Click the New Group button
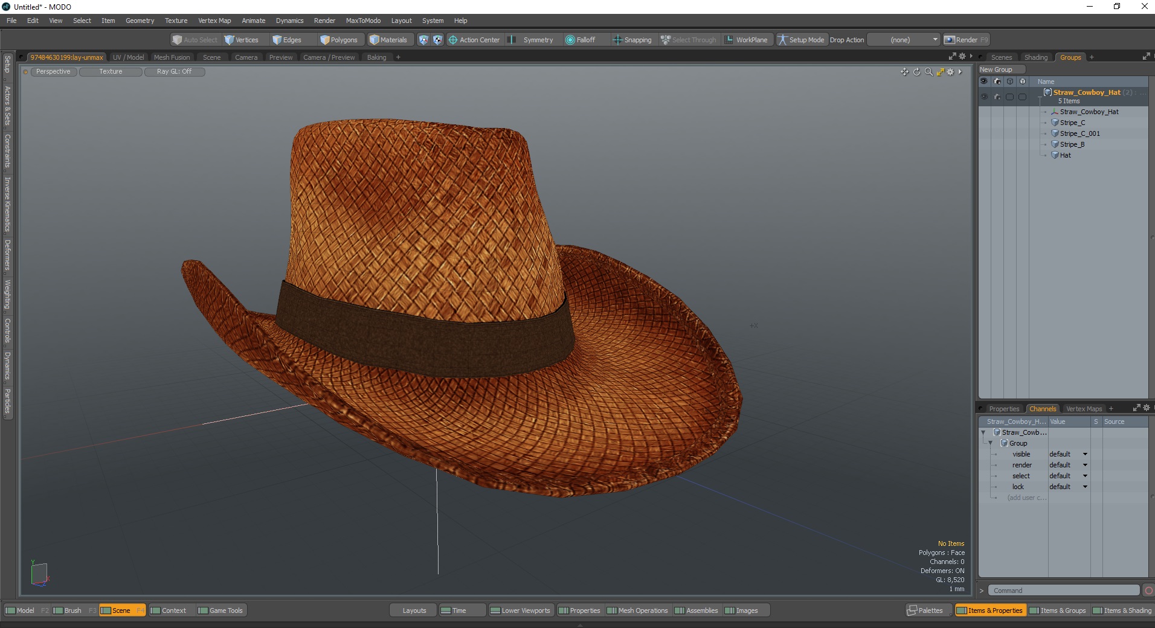The height and width of the screenshot is (628, 1155). tap(1002, 69)
